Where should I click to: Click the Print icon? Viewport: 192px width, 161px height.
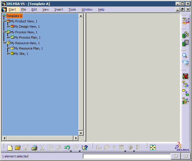pyautogui.click(x=34, y=148)
